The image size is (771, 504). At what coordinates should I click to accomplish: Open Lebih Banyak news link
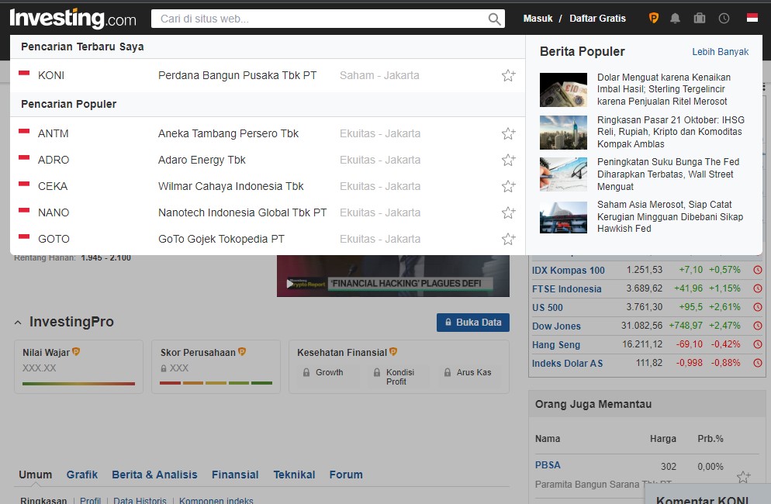720,52
